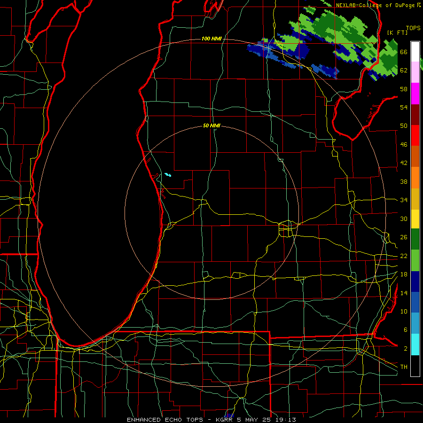423x423 pixels.
Task: Select the cyan swatch in the color scale
Action: tap(415, 345)
